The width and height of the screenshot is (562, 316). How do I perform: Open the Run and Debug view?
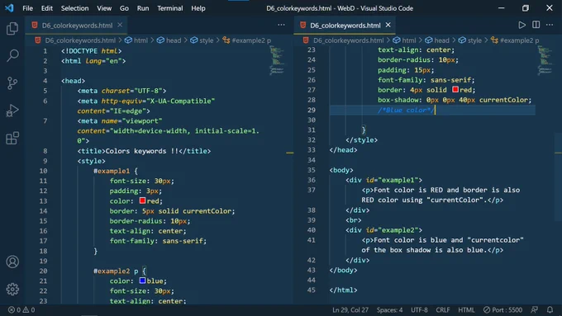12,111
